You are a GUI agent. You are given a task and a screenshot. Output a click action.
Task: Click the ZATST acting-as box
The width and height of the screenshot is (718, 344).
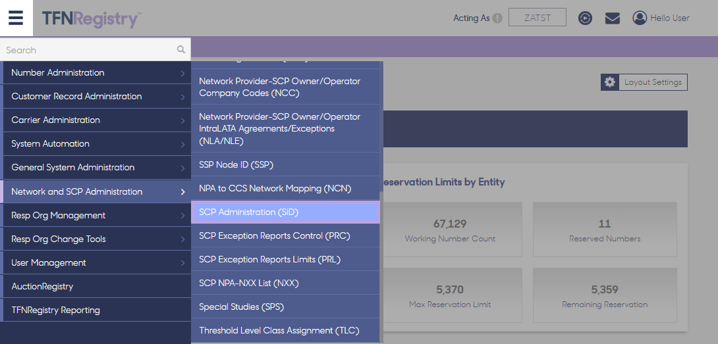(537, 18)
